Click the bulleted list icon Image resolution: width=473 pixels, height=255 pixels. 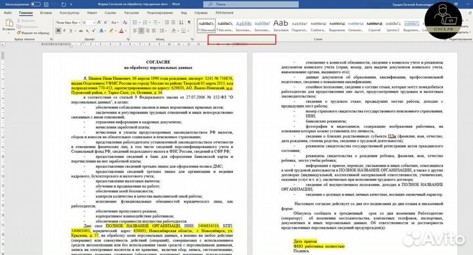click(135, 22)
